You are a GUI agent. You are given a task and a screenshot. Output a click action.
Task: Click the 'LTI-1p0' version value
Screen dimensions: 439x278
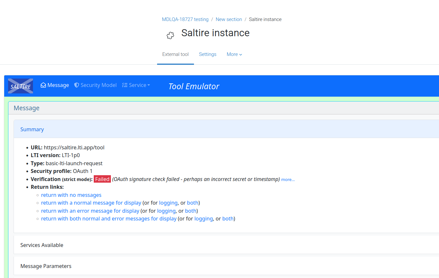pos(71,155)
